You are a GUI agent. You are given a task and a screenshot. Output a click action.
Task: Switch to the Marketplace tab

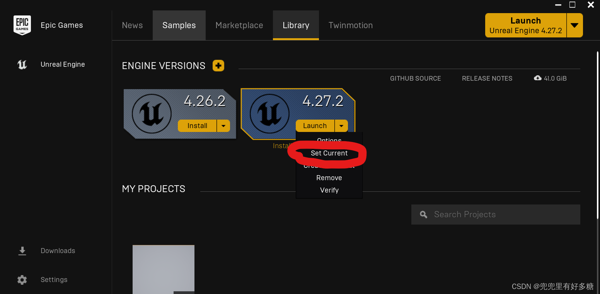pyautogui.click(x=239, y=25)
